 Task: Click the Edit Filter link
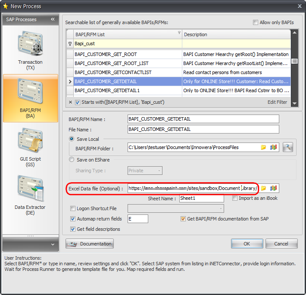277,102
